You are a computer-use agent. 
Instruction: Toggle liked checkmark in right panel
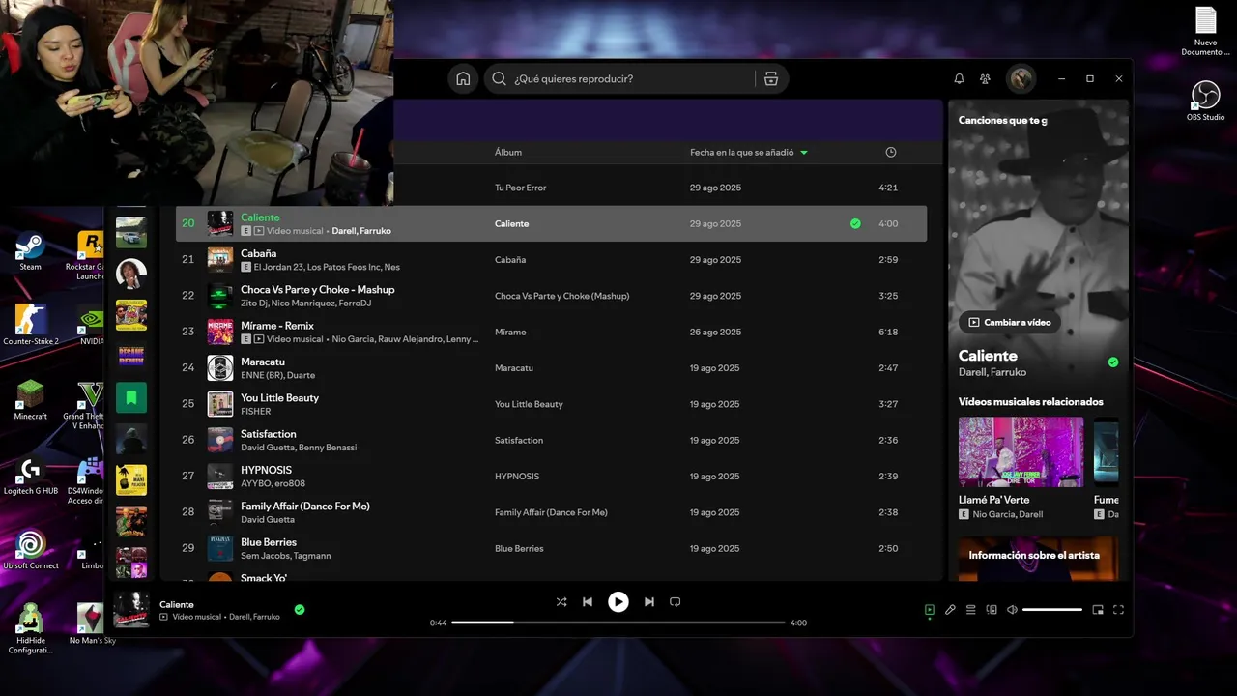[x=1113, y=362]
